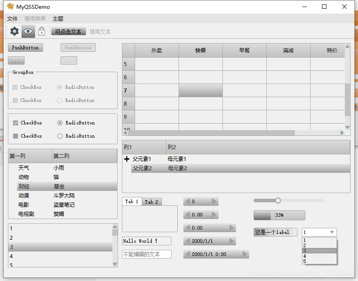
Task: Click the disabled 禁用菜单 menu
Action: tap(35, 19)
